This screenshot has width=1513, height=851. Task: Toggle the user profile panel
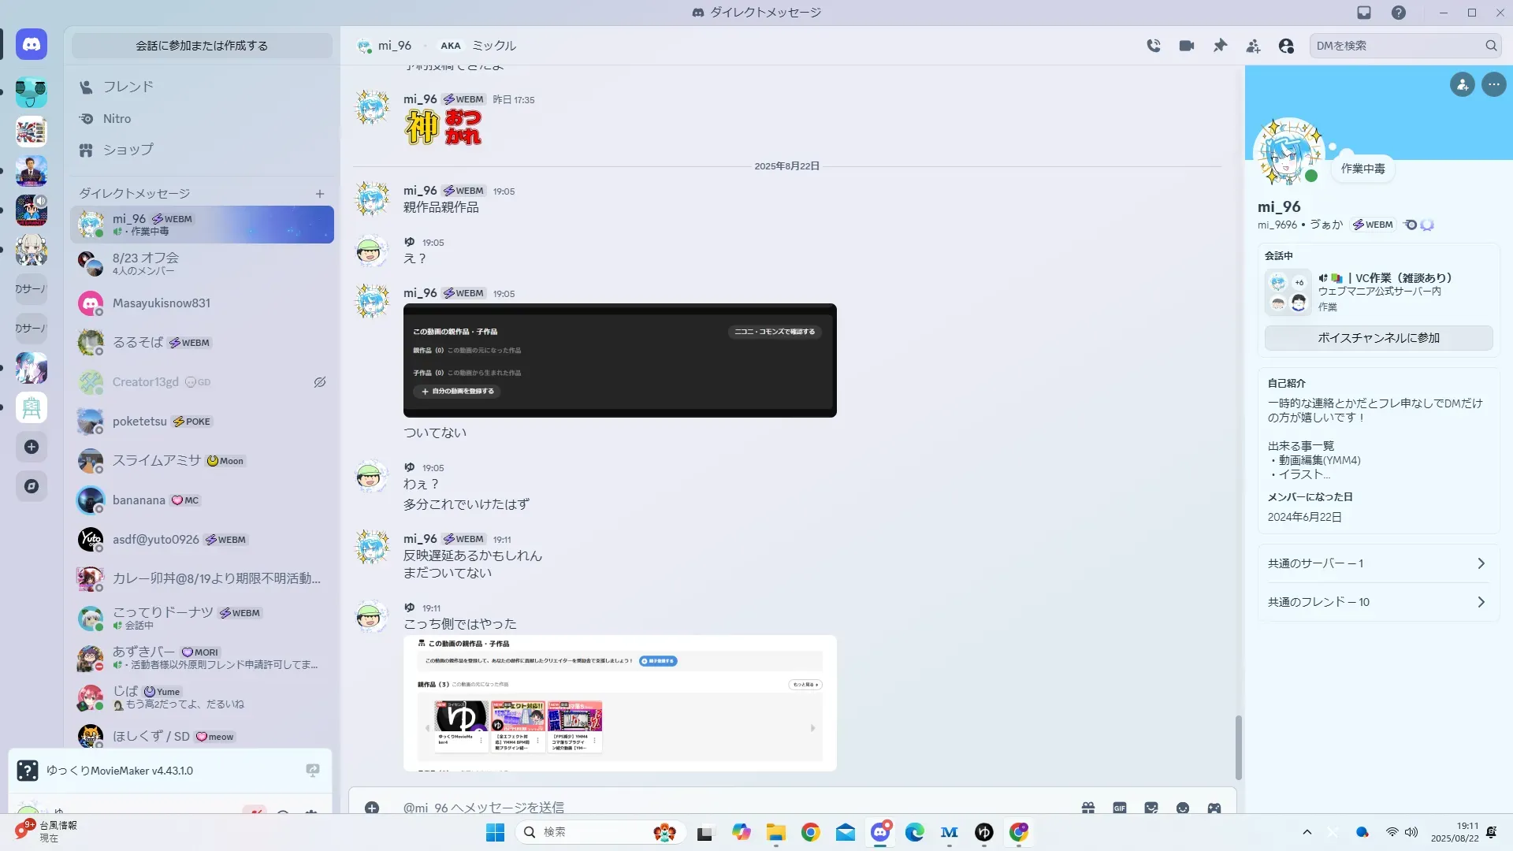1286,46
